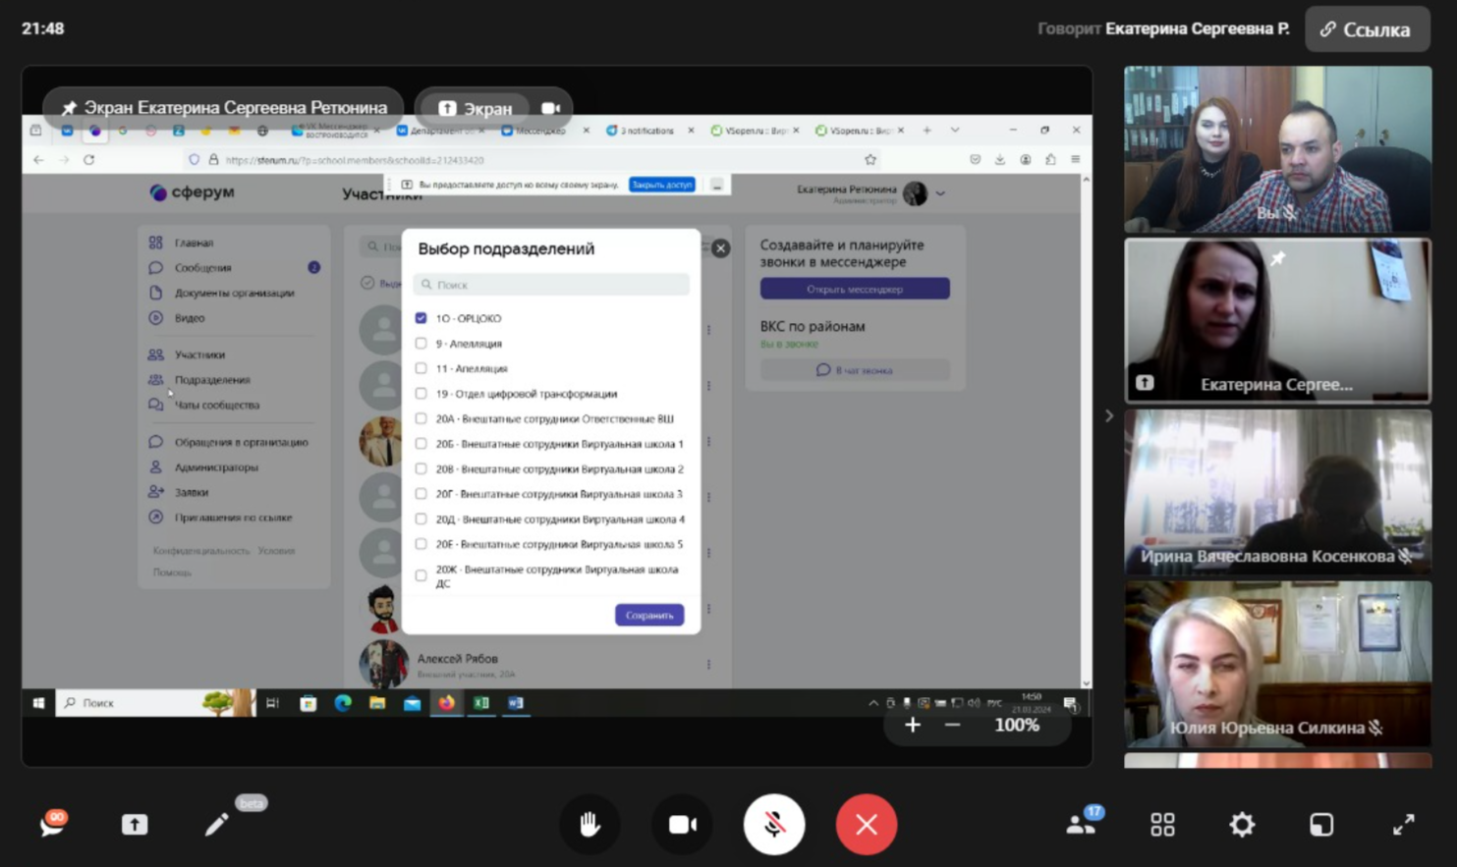Open the browser tab list dropdown

tap(954, 131)
